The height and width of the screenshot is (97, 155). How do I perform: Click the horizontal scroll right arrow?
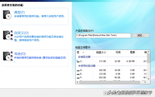point(145,82)
